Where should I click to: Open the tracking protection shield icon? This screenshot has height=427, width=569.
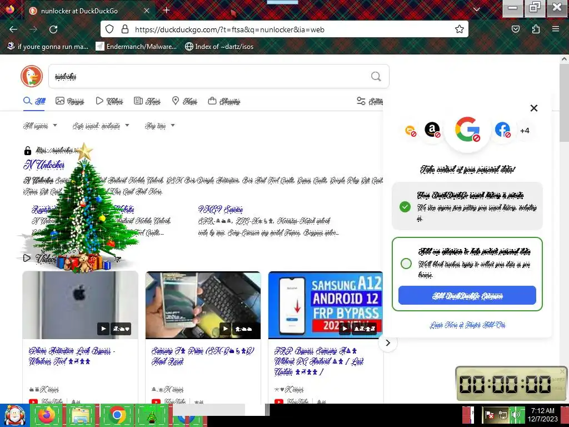[x=109, y=29]
